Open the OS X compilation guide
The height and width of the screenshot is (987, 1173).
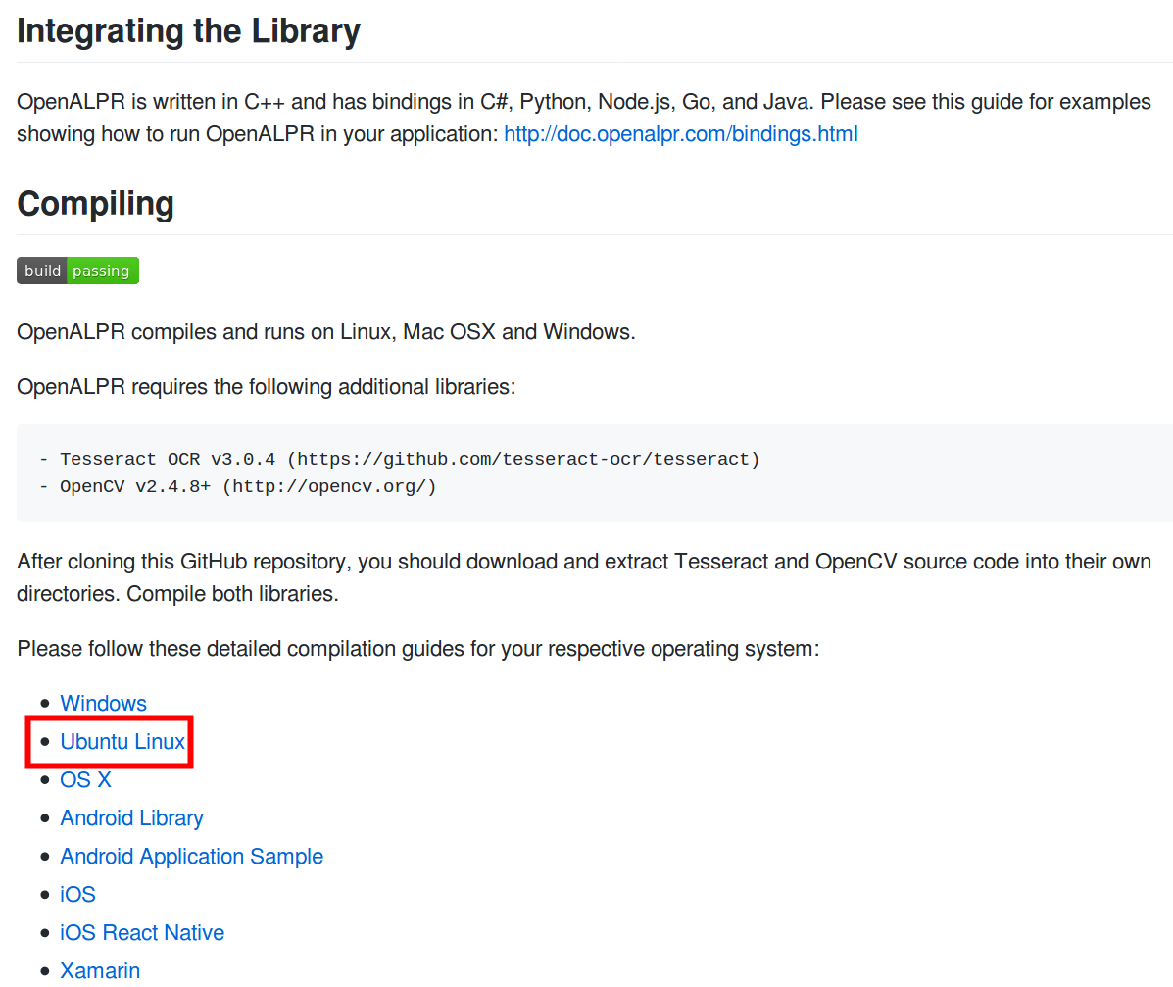85,780
